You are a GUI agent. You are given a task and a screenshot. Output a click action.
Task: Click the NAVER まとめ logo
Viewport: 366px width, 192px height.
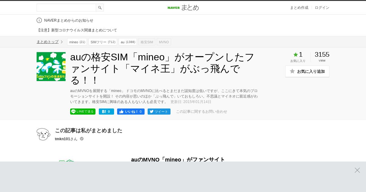[183, 8]
